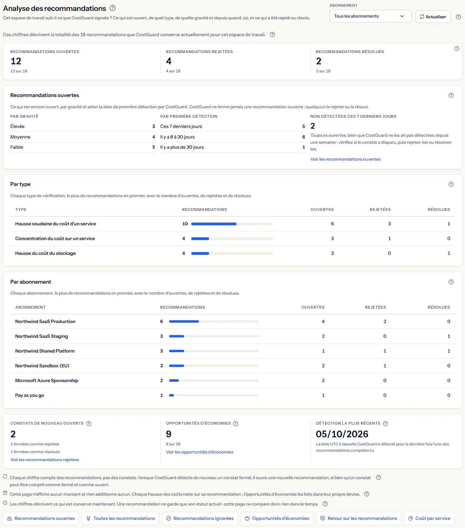Click the chevron arrow of the Abonnement selector
The image size is (465, 528).
click(x=402, y=16)
